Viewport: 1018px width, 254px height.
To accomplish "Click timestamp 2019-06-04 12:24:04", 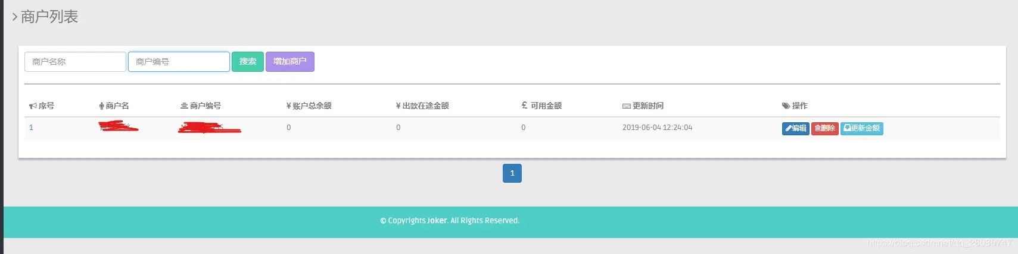I will [657, 128].
